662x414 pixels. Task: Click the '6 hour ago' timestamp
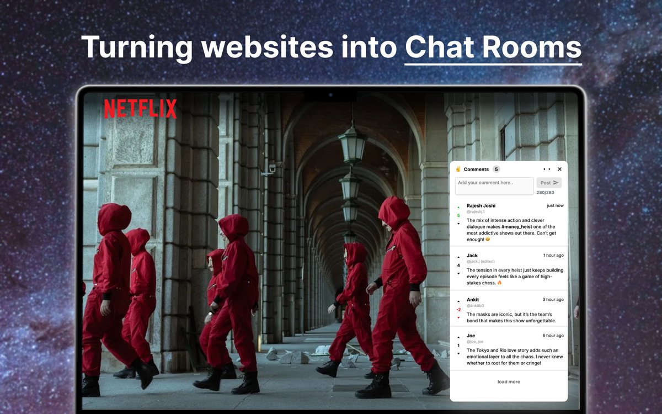pyautogui.click(x=553, y=335)
